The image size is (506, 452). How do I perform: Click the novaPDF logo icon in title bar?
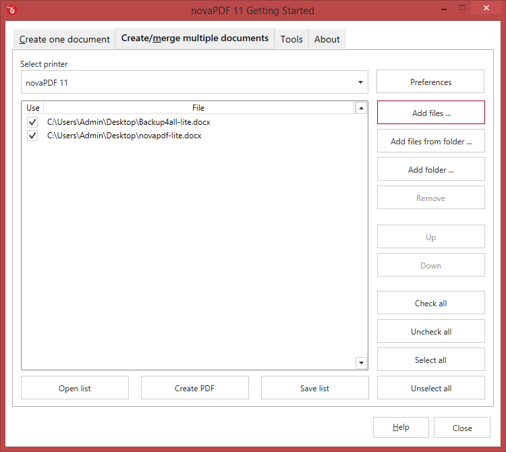pos(11,10)
